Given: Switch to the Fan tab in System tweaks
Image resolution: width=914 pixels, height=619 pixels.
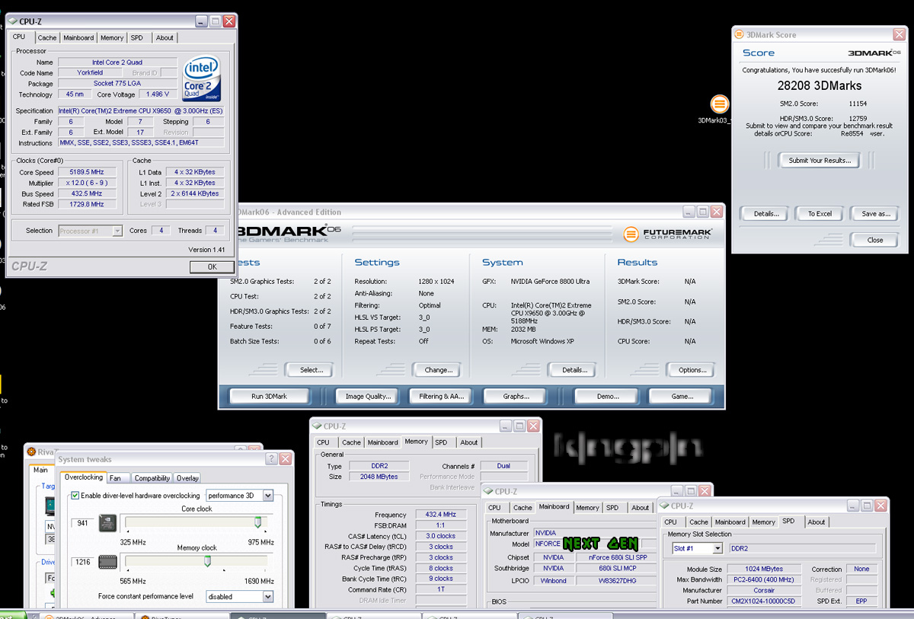Looking at the screenshot, I should pyautogui.click(x=115, y=478).
